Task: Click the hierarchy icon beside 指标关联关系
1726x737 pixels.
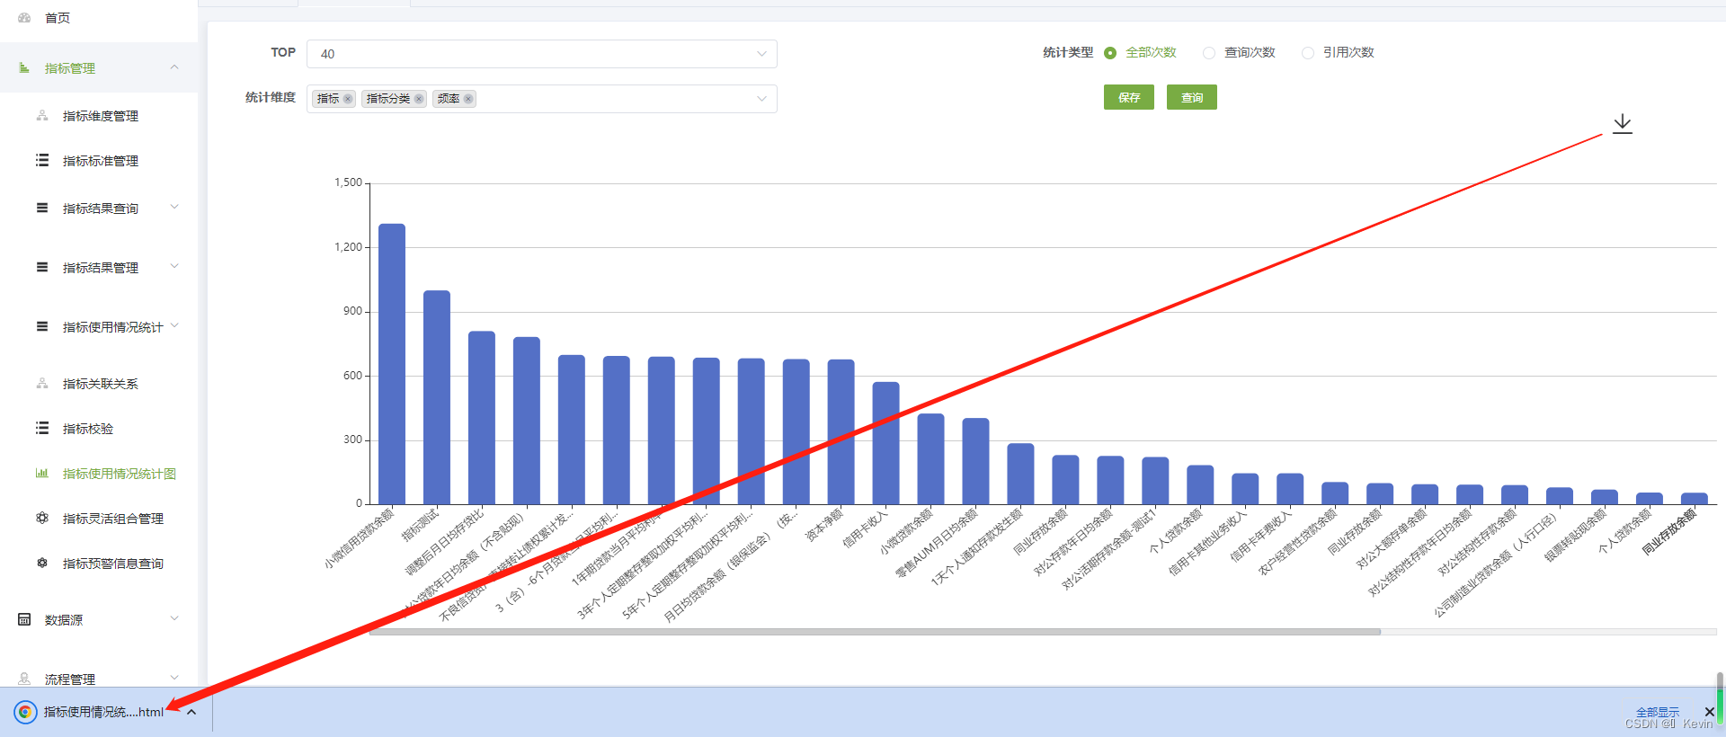Action: point(42,384)
